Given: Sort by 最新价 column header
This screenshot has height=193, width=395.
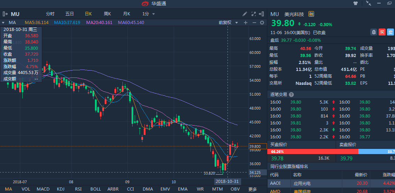Looking at the screenshot, I should (x=361, y=175).
